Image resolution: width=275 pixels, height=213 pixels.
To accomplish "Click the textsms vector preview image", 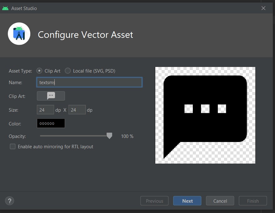I will click(x=205, y=115).
